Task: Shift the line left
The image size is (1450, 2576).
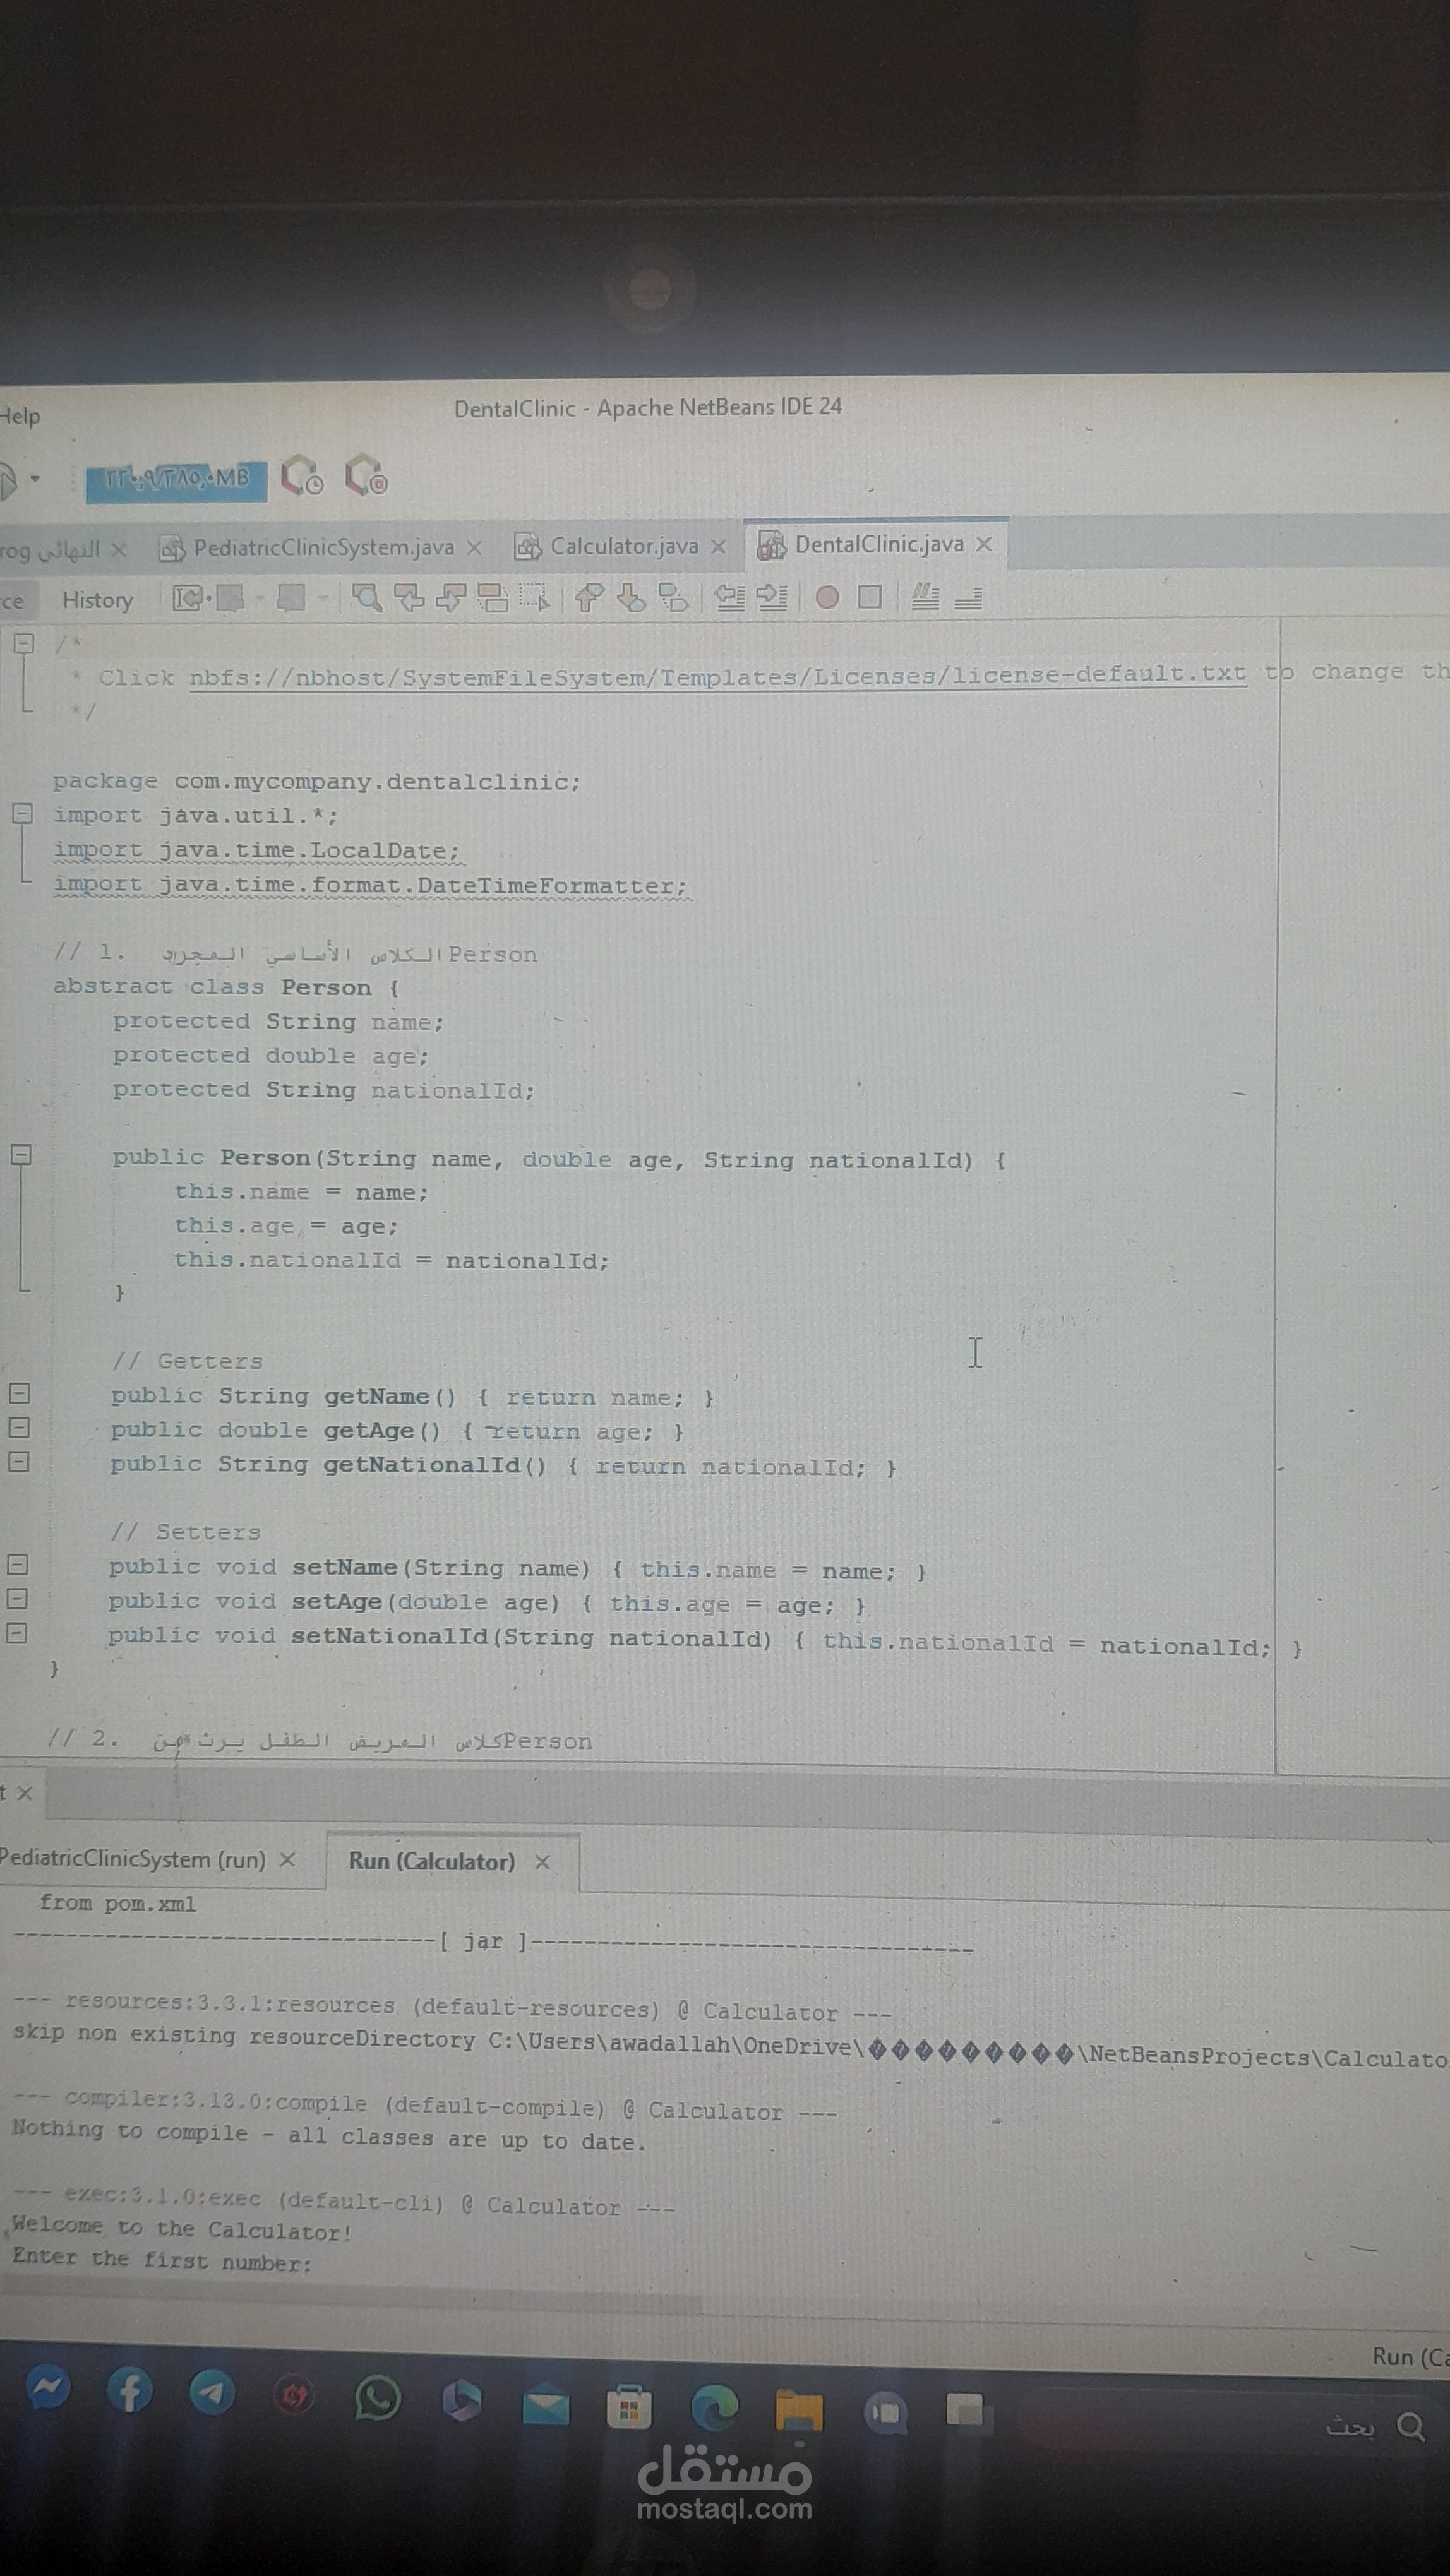Action: click(x=730, y=597)
